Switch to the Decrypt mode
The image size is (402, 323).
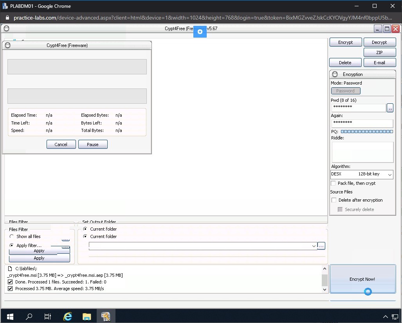click(x=379, y=42)
